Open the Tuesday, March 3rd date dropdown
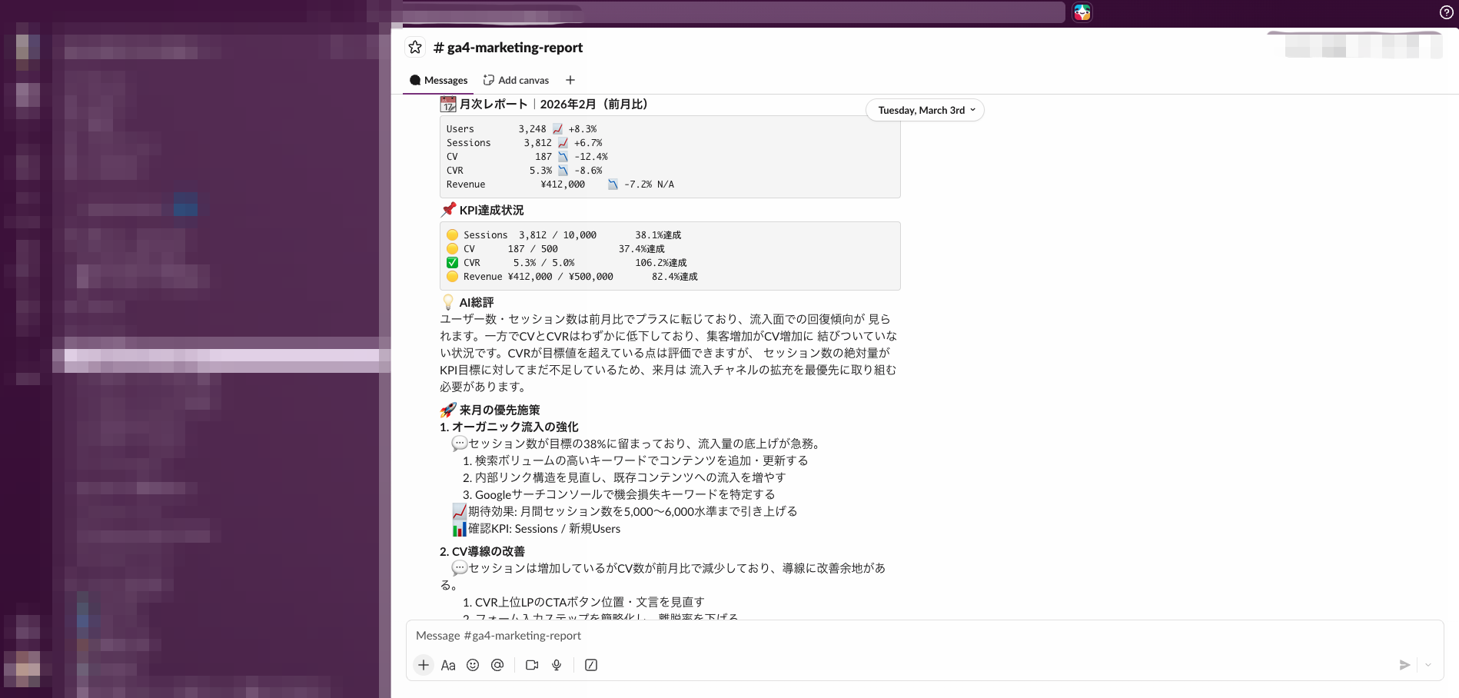Image resolution: width=1459 pixels, height=698 pixels. (x=926, y=110)
